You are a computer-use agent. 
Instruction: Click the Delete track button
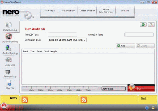click(x=145, y=46)
